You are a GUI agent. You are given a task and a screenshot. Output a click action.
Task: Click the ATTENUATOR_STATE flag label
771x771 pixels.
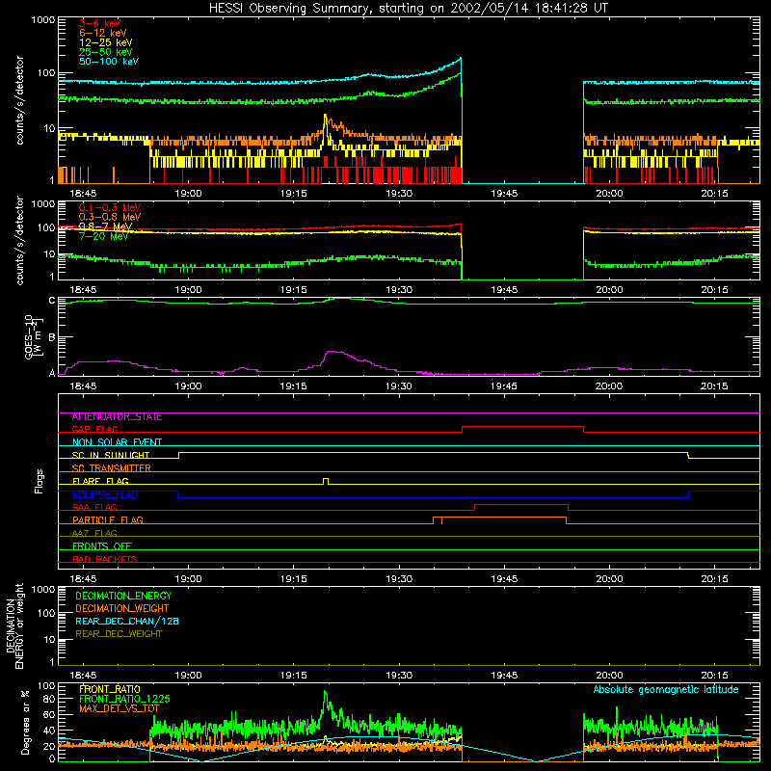click(117, 417)
